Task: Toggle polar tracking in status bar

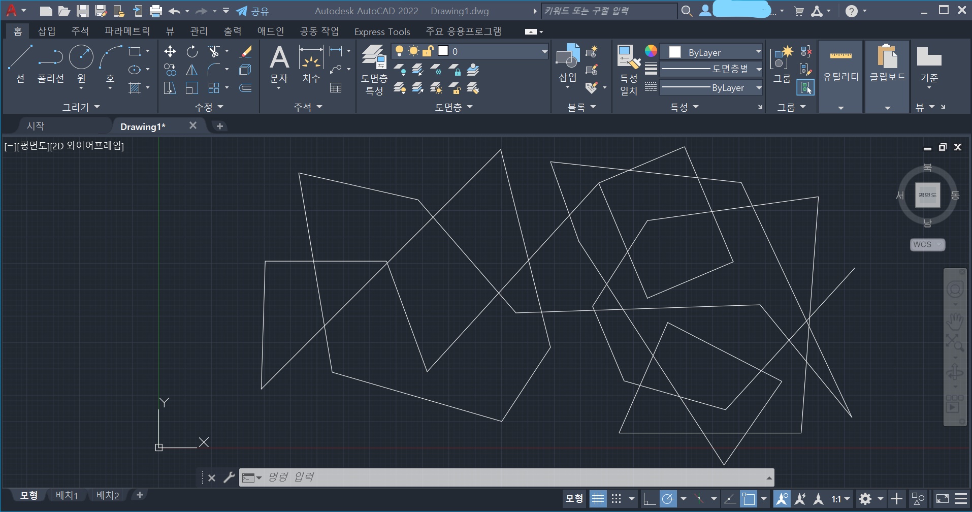Action: tap(668, 499)
